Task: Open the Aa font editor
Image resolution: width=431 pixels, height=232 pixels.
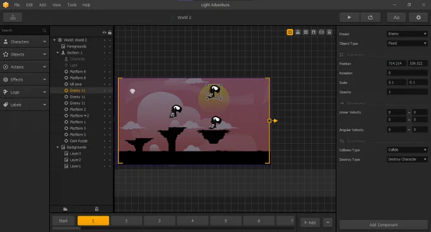Action: click(x=396, y=17)
